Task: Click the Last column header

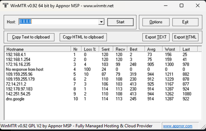Action: coord(189,49)
